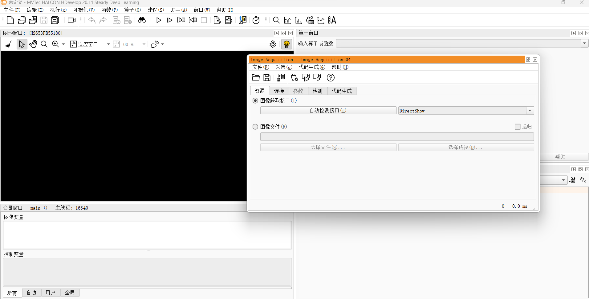Open the OCR training file browser icon
The height and width of the screenshot is (299, 589).
(332, 20)
